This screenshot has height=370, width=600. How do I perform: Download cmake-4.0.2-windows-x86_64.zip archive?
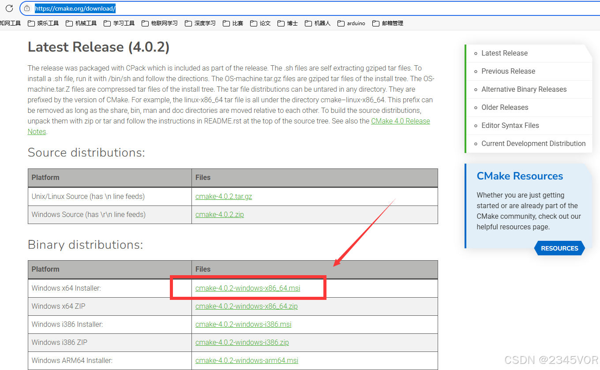point(247,306)
